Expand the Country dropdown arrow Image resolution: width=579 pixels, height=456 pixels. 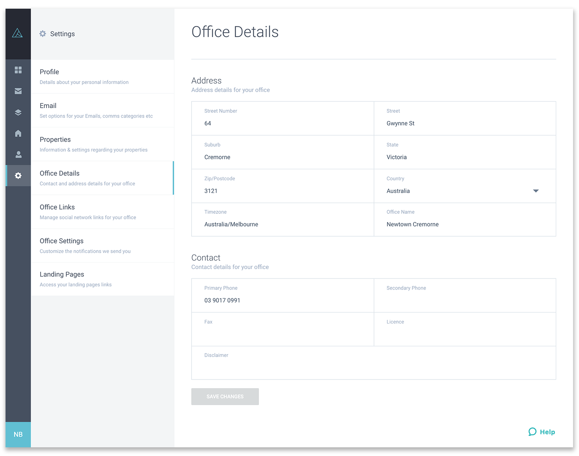point(536,191)
